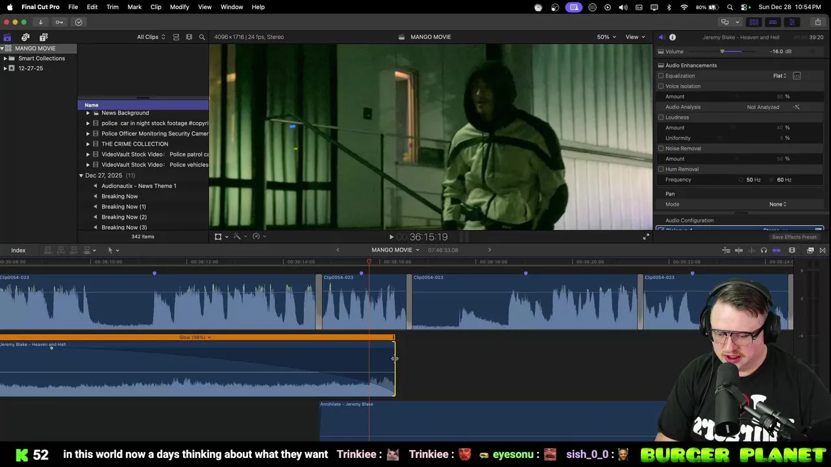831x467 pixels.
Task: Show the Libraries sidebar clapper icon
Action: [x=8, y=37]
